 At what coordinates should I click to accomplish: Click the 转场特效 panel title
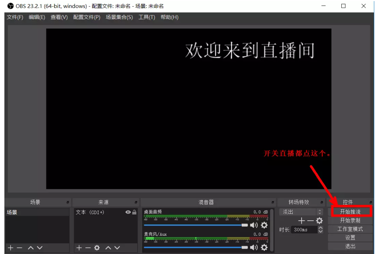[299, 202]
